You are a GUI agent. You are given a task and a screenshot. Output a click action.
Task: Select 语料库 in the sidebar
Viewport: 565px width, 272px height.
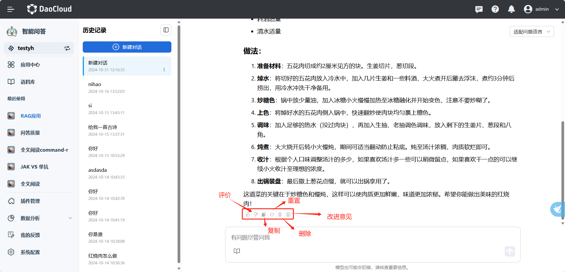(28, 82)
